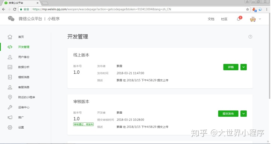Open 运维中心 in sidebar
Image resolution: width=271 pixels, height=144 pixels.
pyautogui.click(x=24, y=107)
